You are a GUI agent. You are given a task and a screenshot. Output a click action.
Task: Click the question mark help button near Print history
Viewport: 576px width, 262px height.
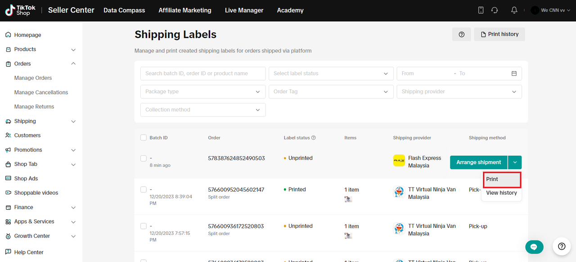pos(461,35)
